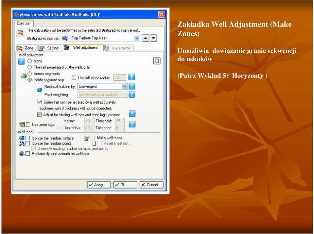Viewport: 314px width, 234px height.
Task: Toggle the Reset sheet first checkbox
Action: click(x=100, y=143)
